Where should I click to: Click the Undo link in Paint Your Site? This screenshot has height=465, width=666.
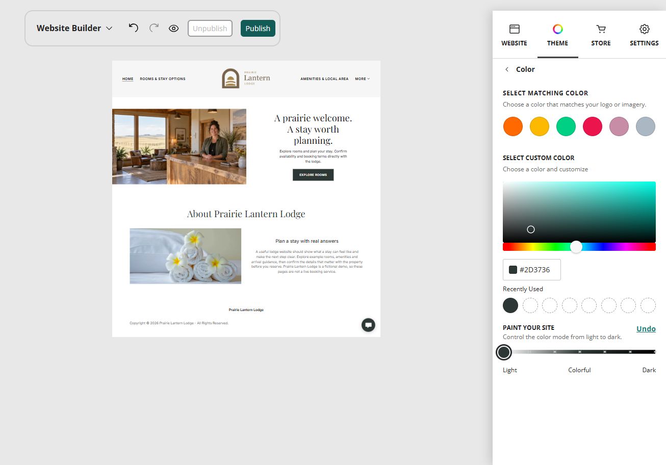pyautogui.click(x=646, y=329)
